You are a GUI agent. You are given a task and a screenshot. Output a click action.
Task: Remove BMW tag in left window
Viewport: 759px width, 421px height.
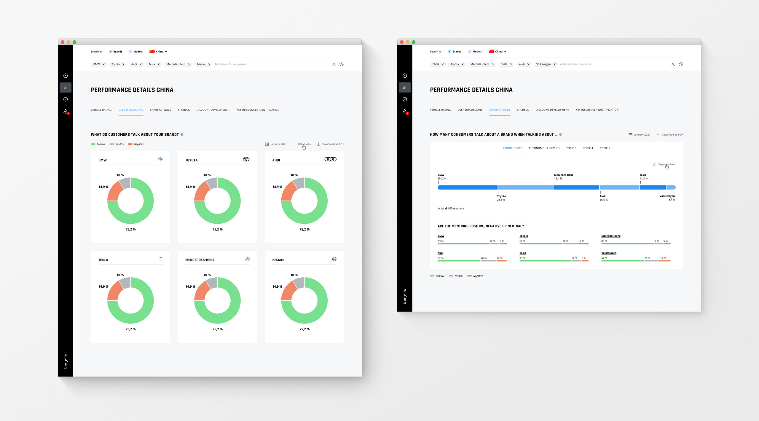(x=103, y=64)
